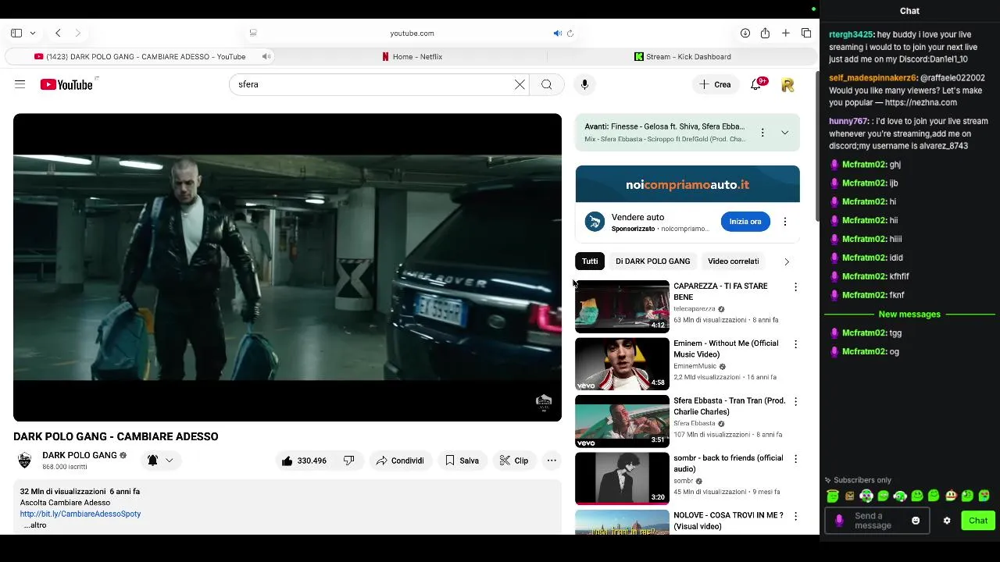This screenshot has height=562, width=1000.
Task: Open NOLOVE 'COSA TROVI IN ME' title
Action: [728, 521]
